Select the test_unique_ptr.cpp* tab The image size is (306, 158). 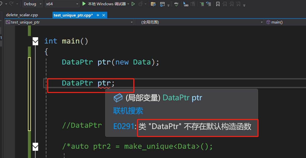[x=73, y=15]
